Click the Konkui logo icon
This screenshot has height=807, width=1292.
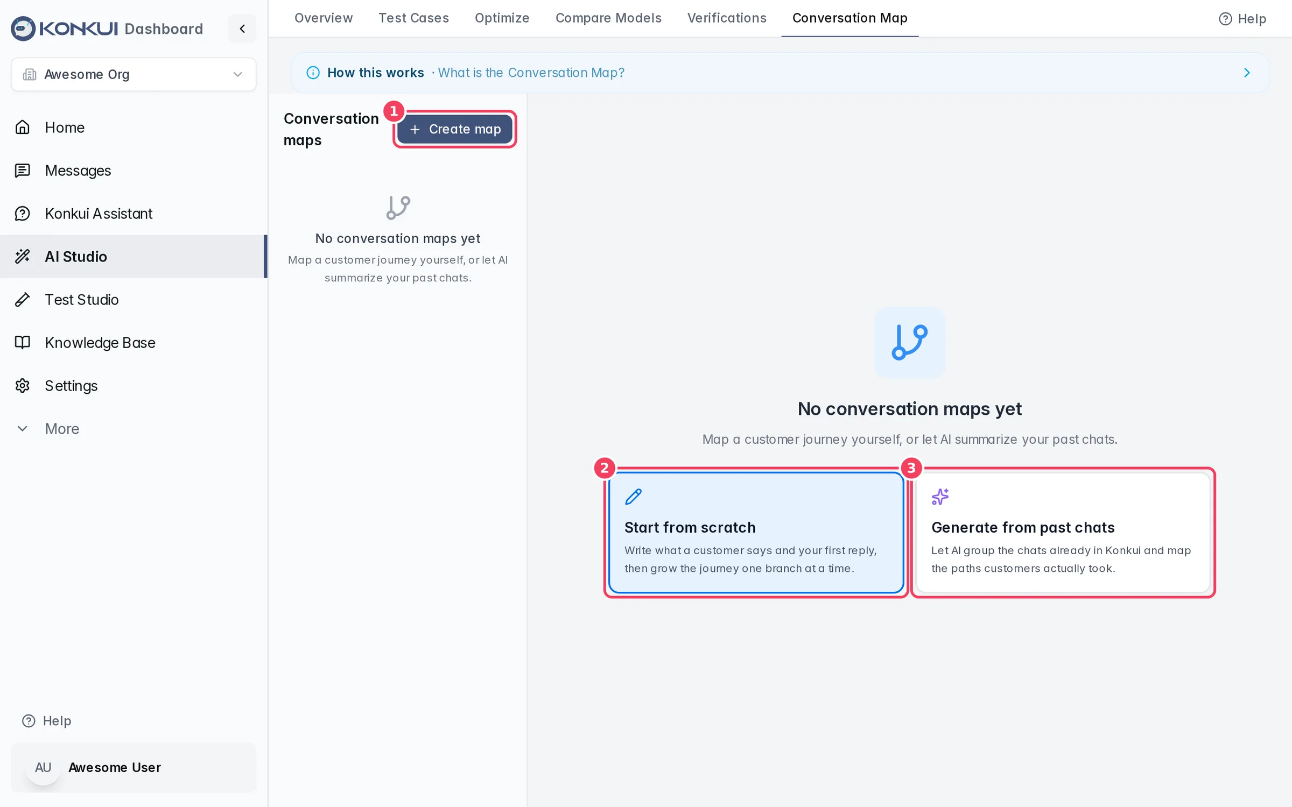(23, 29)
